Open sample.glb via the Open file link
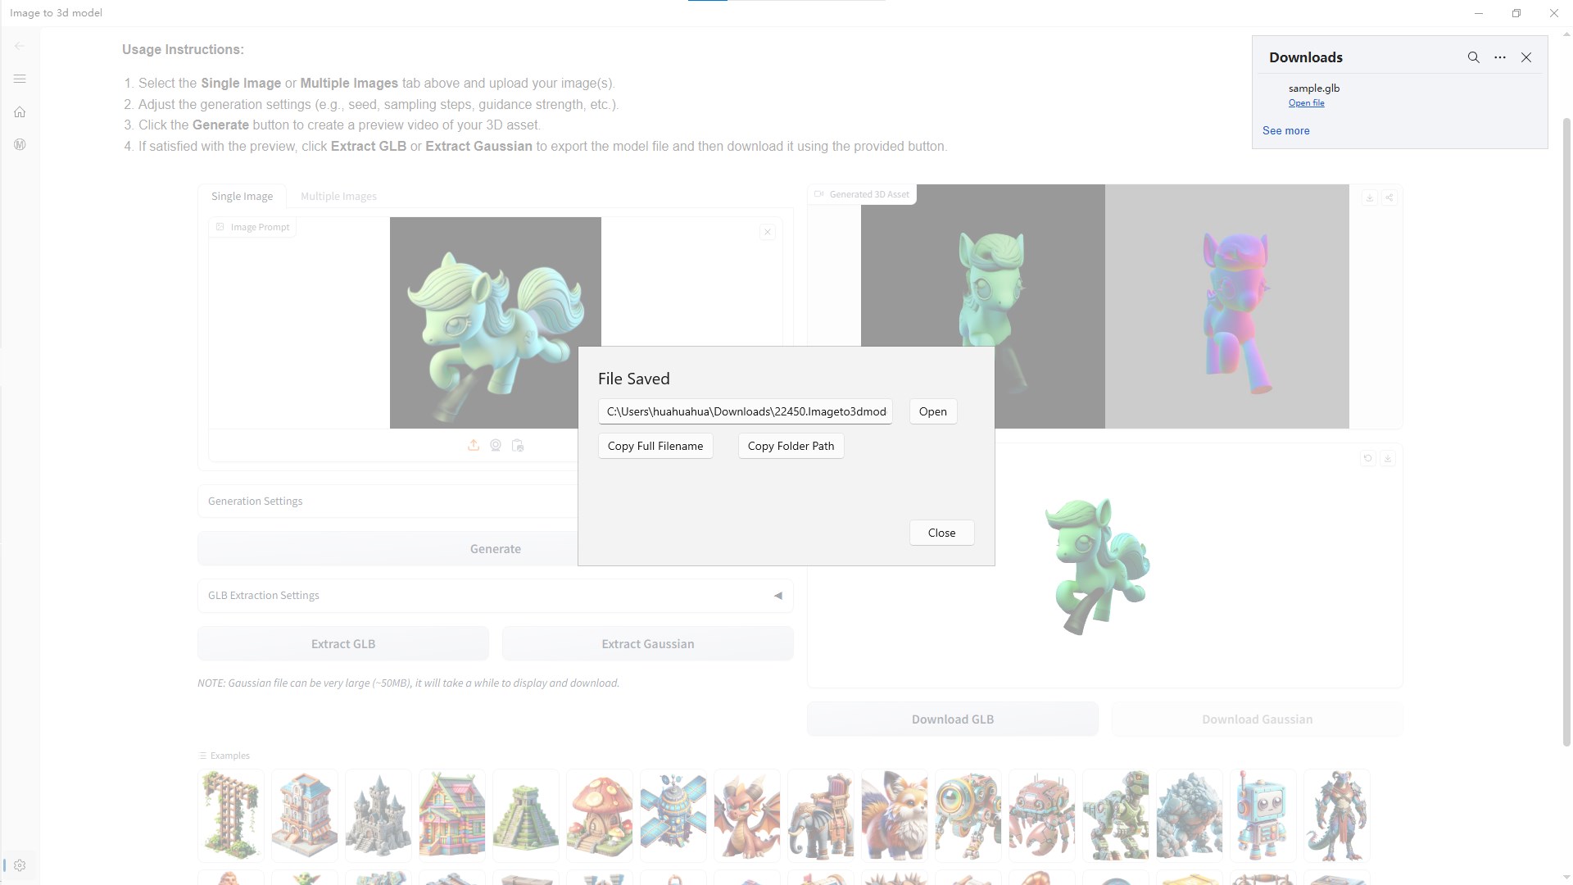The height and width of the screenshot is (885, 1573). [1306, 102]
